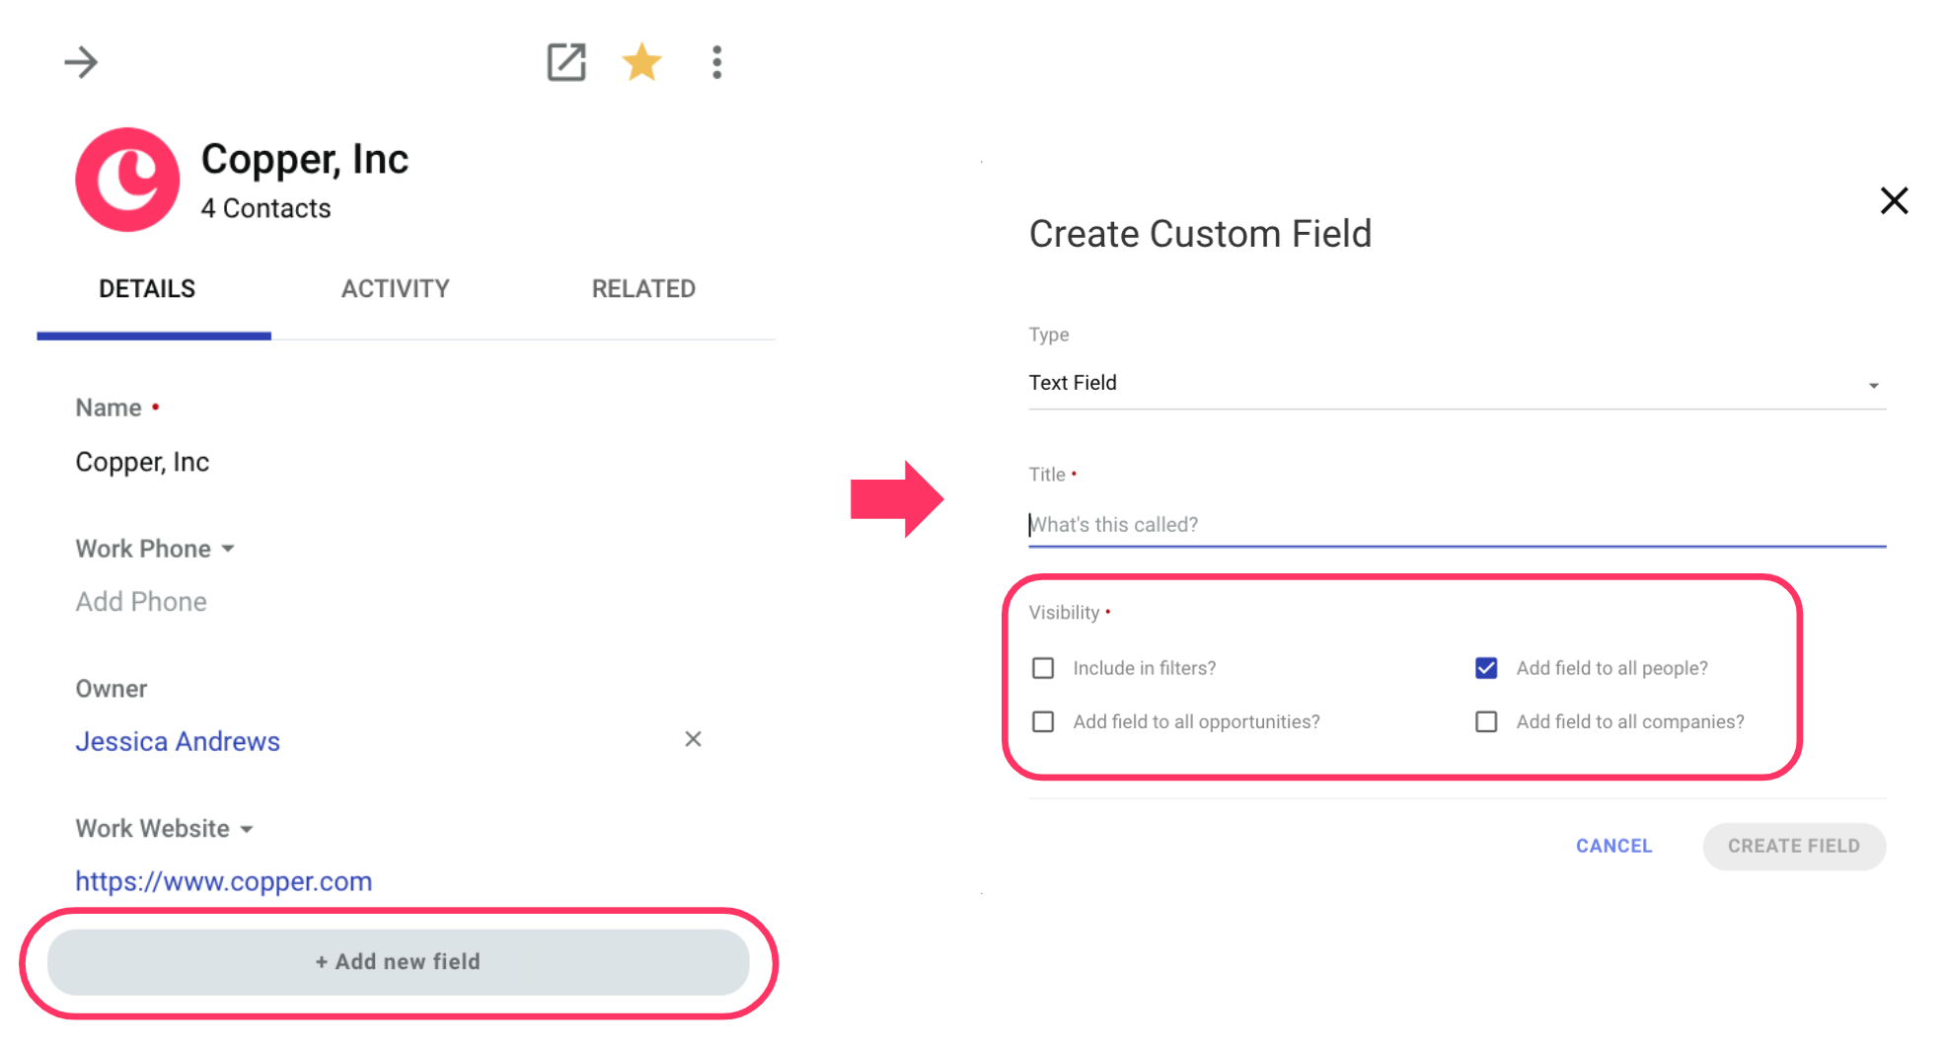The image size is (1946, 1048).
Task: Open the https://www.copper.com link
Action: [224, 881]
